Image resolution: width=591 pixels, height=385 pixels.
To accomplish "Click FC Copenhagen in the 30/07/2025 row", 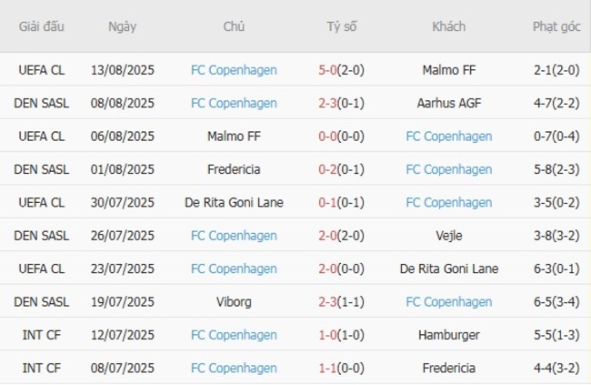I will pyautogui.click(x=448, y=202).
